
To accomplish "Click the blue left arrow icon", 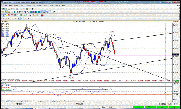I will click(x=20, y=12).
